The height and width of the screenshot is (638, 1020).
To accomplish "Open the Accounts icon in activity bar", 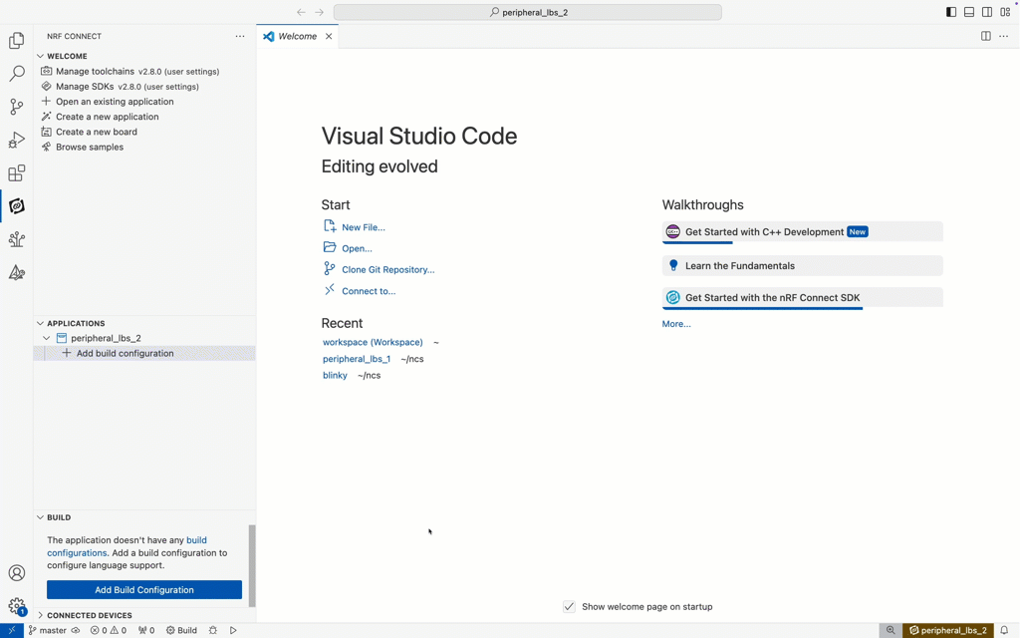I will [17, 573].
